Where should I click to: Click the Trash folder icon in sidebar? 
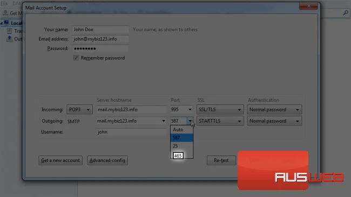(x=9, y=31)
